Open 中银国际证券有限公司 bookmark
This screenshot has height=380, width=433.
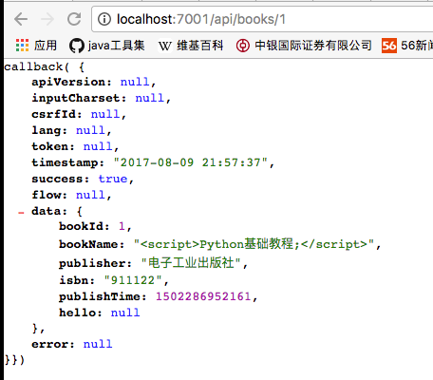point(313,46)
